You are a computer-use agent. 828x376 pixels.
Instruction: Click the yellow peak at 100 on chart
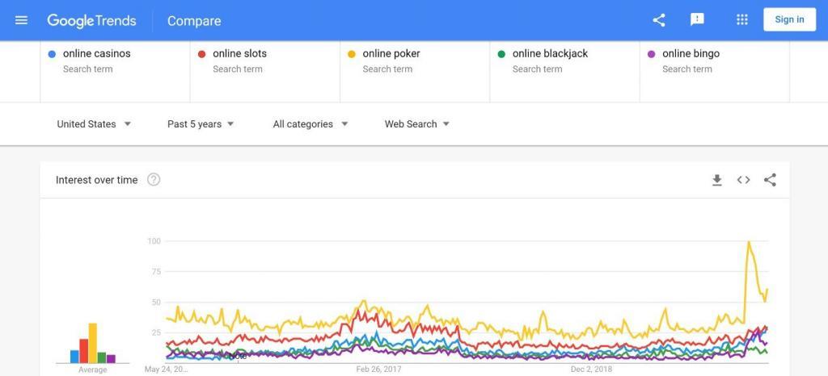[748, 242]
